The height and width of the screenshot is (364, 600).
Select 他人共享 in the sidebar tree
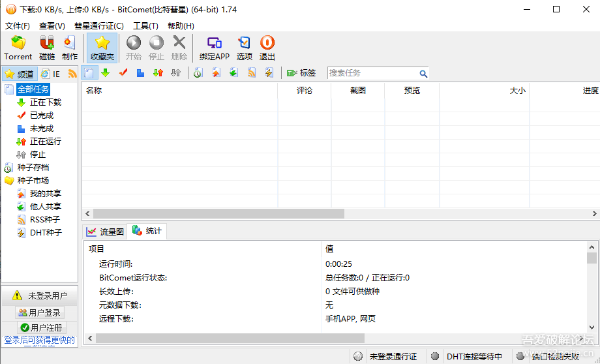(x=46, y=206)
